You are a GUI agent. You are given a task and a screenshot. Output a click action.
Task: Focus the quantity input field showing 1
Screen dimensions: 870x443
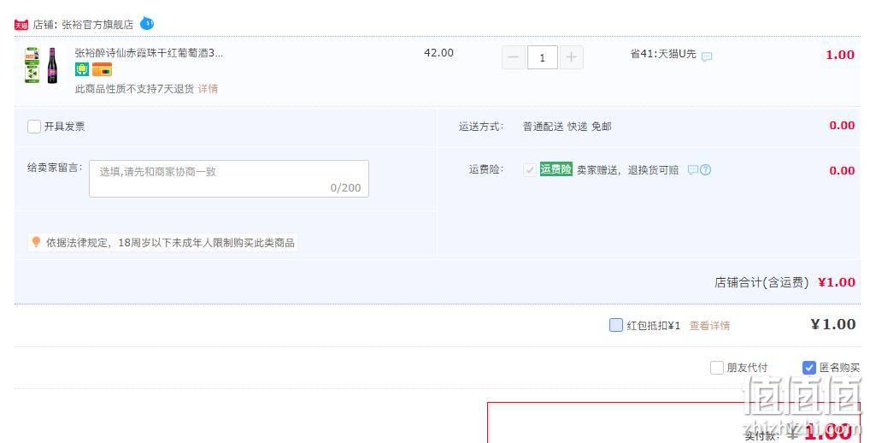click(542, 57)
